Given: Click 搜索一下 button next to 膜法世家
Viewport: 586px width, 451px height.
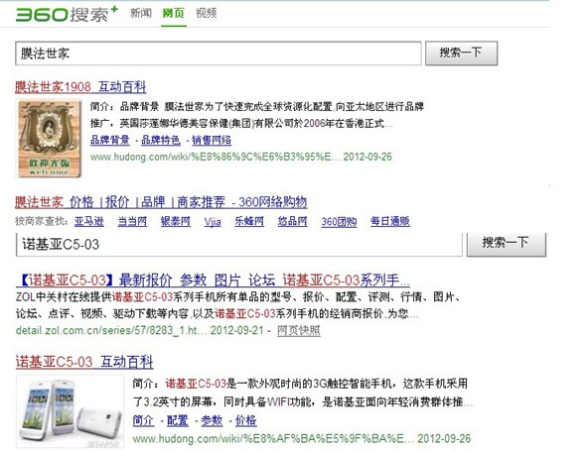Looking at the screenshot, I should click(x=461, y=53).
